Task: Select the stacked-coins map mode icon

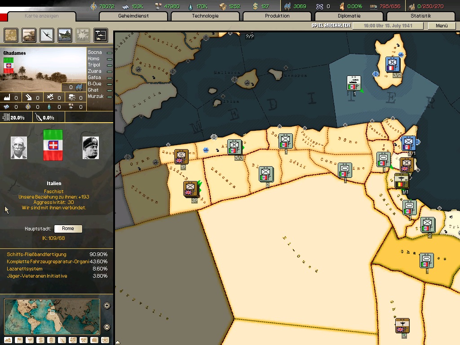Action: (x=51, y=340)
